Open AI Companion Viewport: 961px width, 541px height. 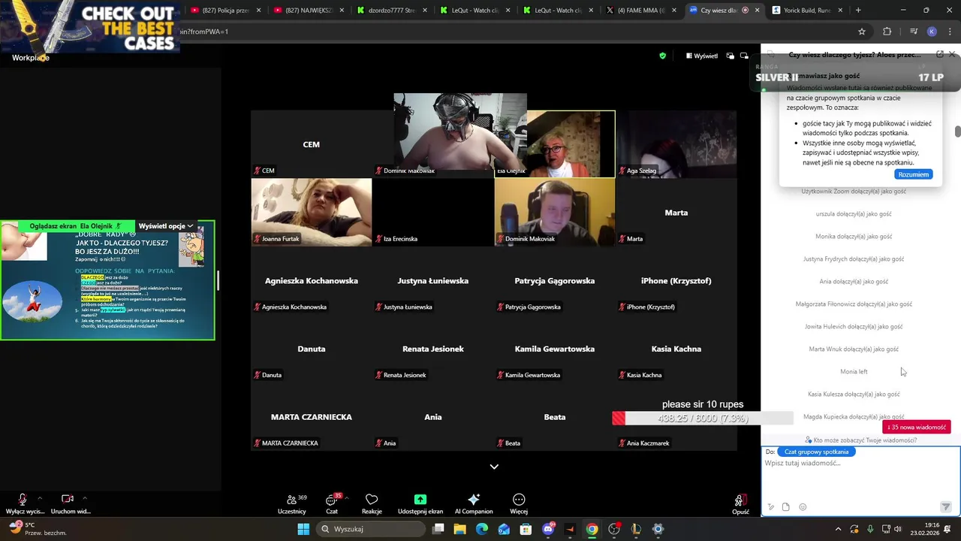474,504
